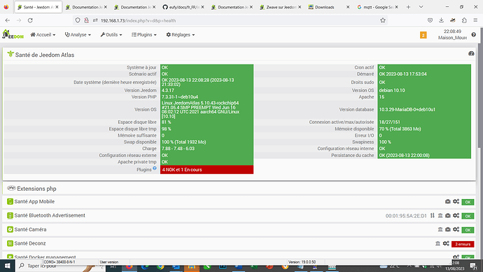Image resolution: width=483 pixels, height=272 pixels.
Task: Click the Version Jeedom value 4.3.17
Action: pos(168,90)
